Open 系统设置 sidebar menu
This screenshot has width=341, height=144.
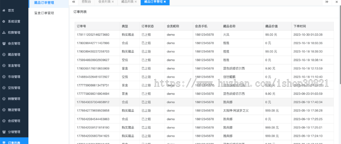14,22
